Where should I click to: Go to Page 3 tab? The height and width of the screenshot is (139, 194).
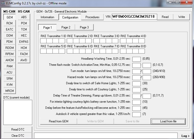pos(84,27)
